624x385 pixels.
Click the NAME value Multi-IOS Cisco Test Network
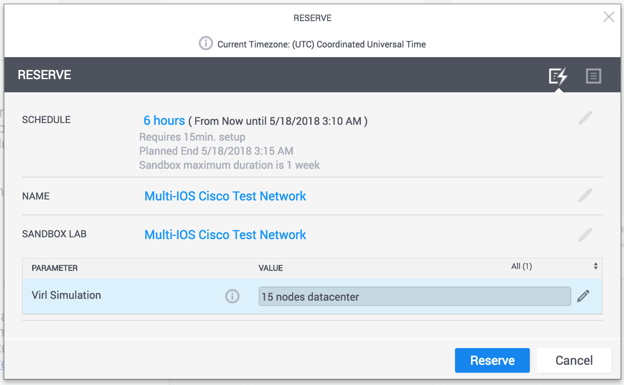pos(225,196)
